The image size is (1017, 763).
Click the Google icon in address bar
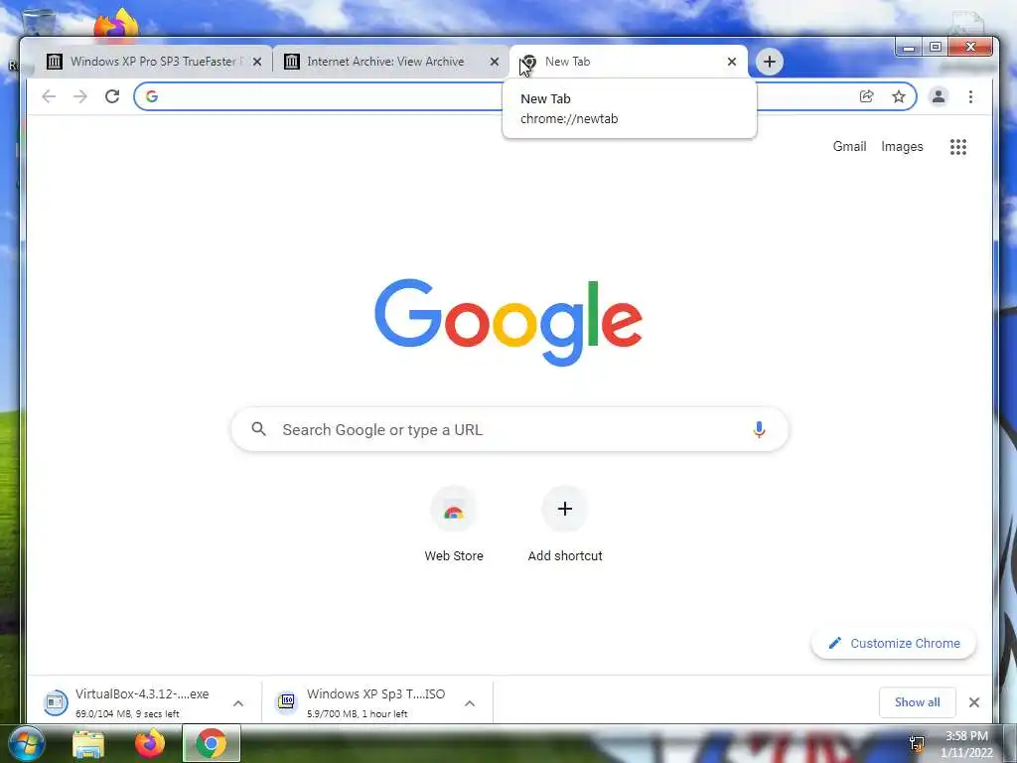click(152, 96)
